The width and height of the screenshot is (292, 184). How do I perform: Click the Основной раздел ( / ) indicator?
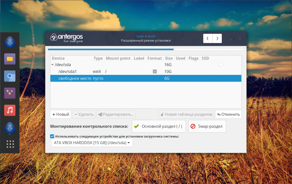click(x=159, y=126)
